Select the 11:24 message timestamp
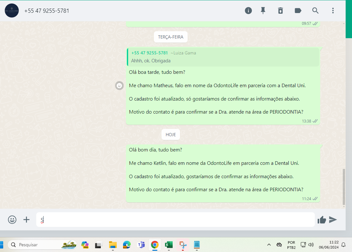 (307, 199)
